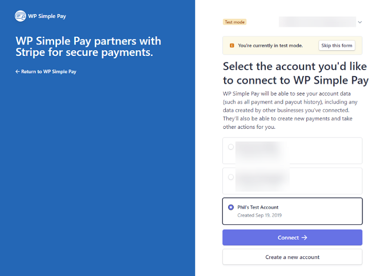Viewport: 377px width, 276px height.
Task: Click Create a new account
Action: [292, 257]
